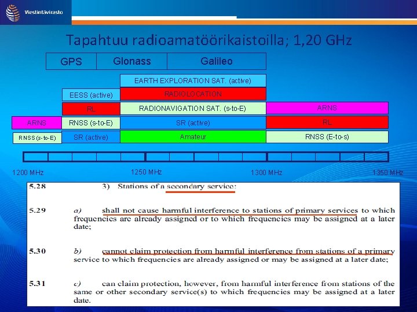Viewport: 417px width, 312px height.
Task: Select the small RNSS (s-to-E) block near 1200 MHz
Action: tap(37, 138)
